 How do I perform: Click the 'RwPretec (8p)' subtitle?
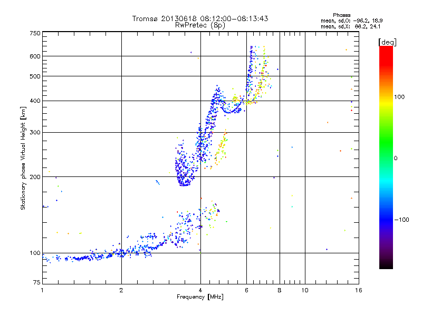(x=200, y=25)
